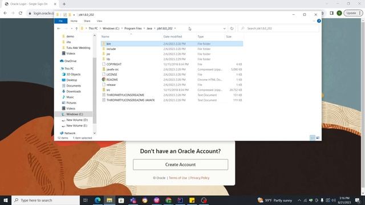Click the Java breadcrumb segment
The height and width of the screenshot is (205, 365).
pyautogui.click(x=149, y=28)
